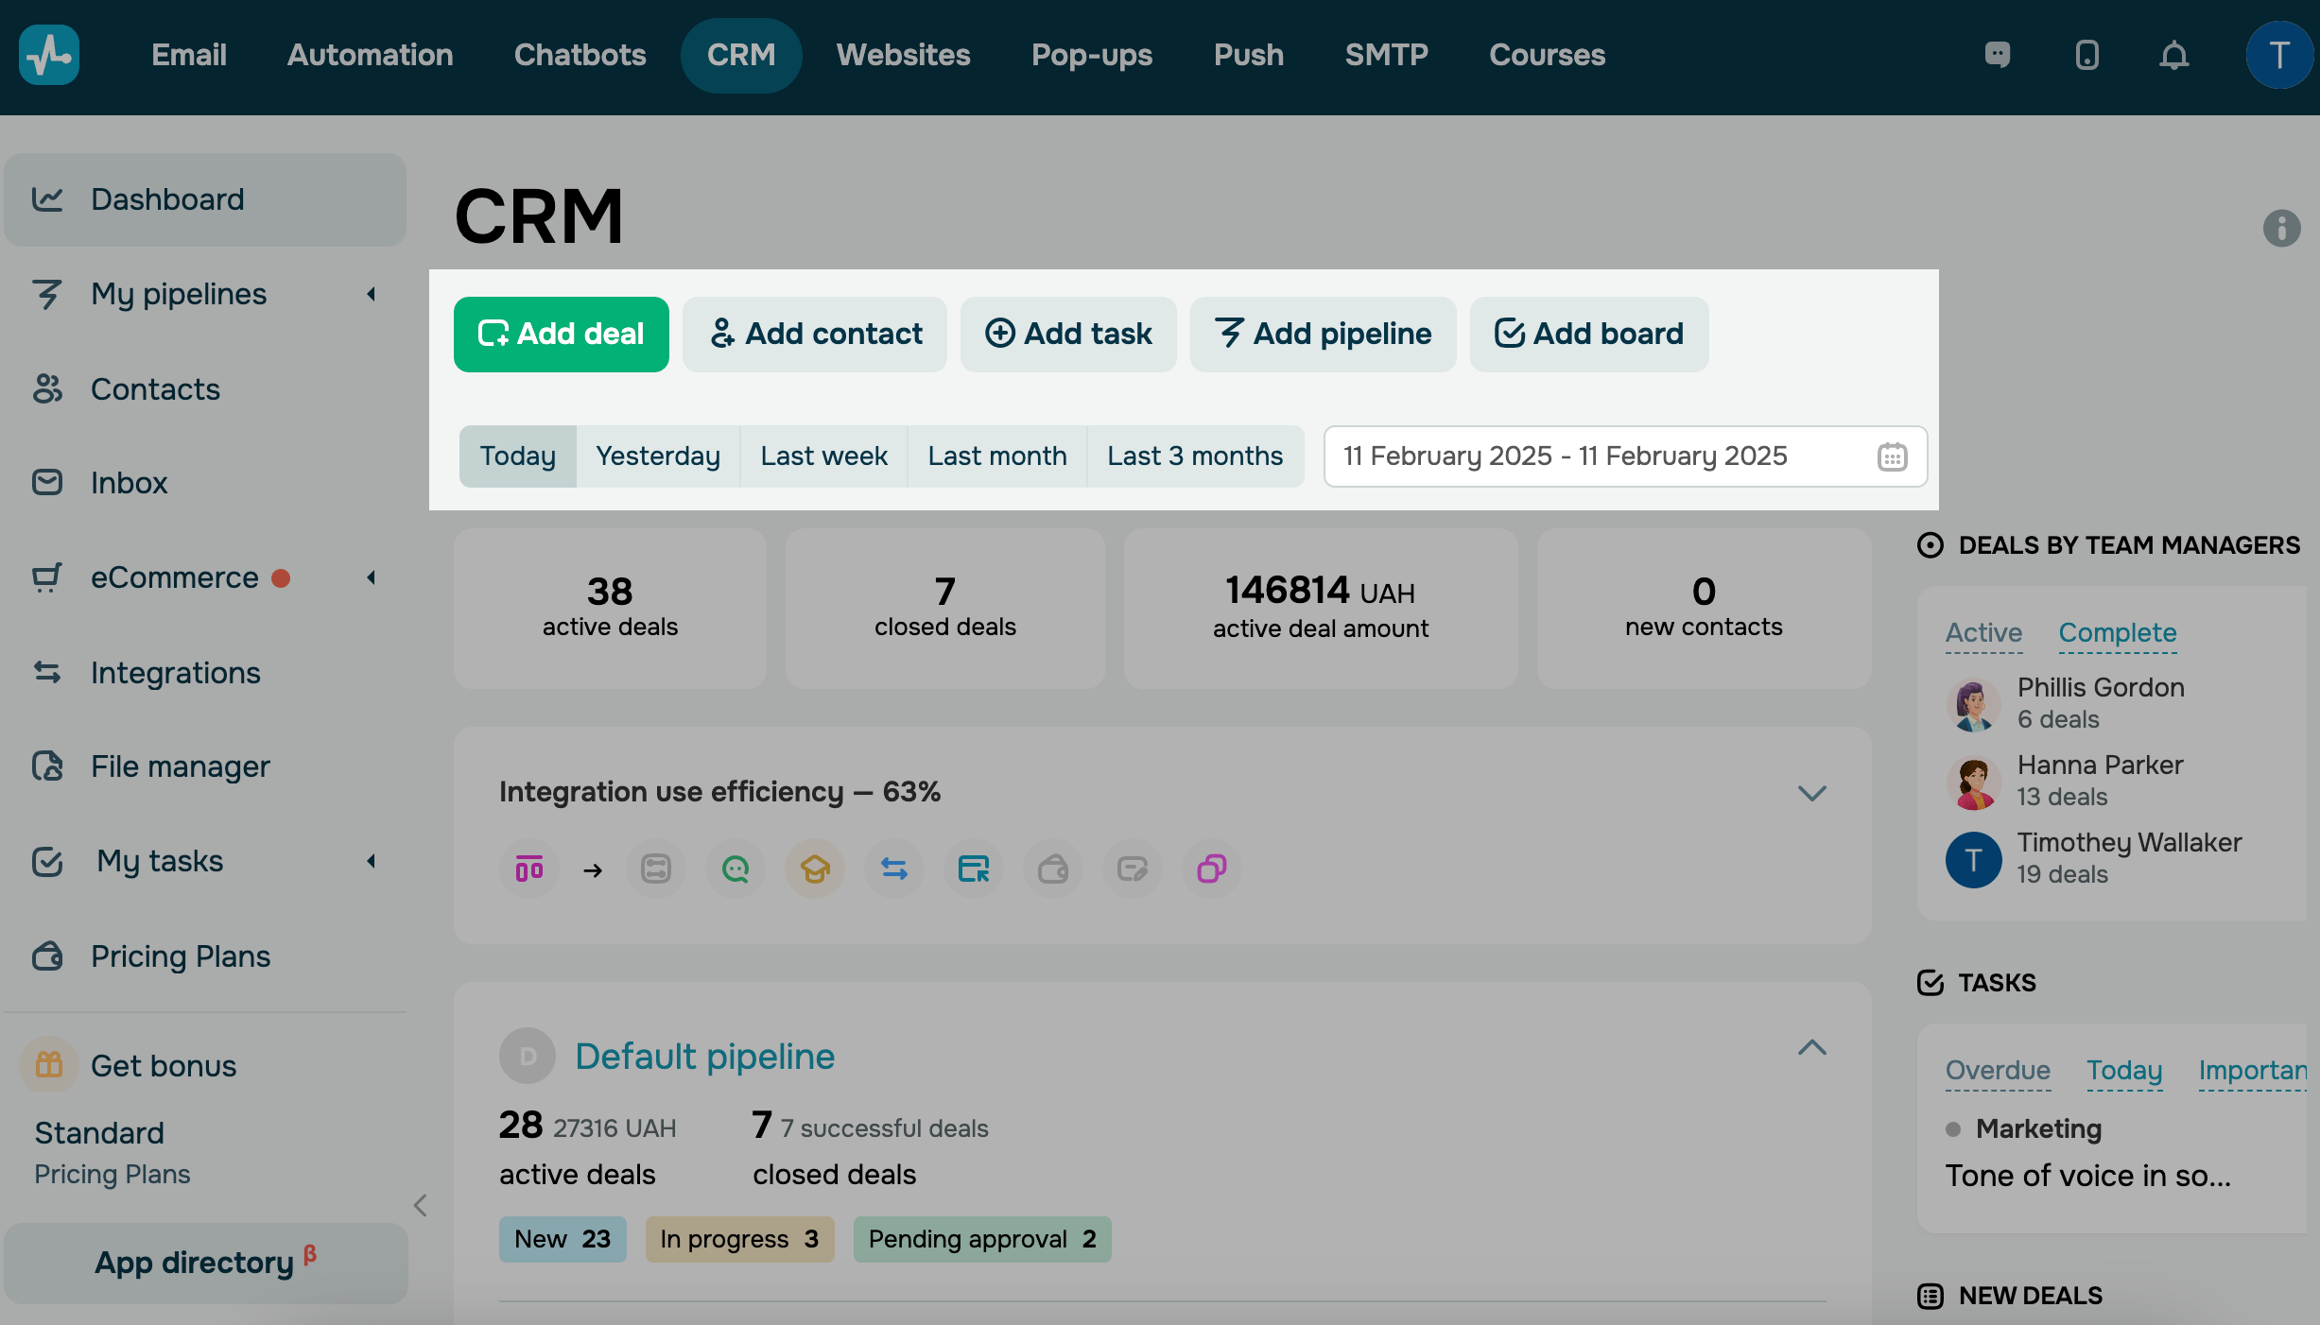Image resolution: width=2320 pixels, height=1325 pixels.
Task: Open the Default pipeline link
Action: click(704, 1056)
